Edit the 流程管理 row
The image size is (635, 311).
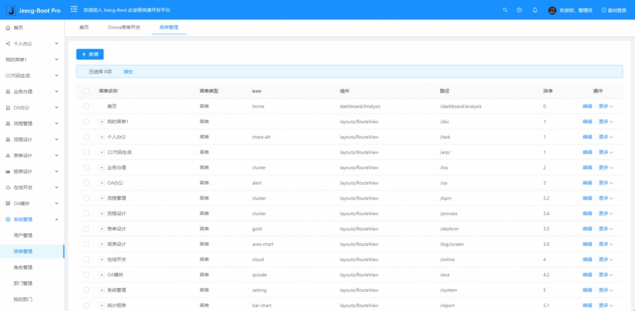point(587,198)
